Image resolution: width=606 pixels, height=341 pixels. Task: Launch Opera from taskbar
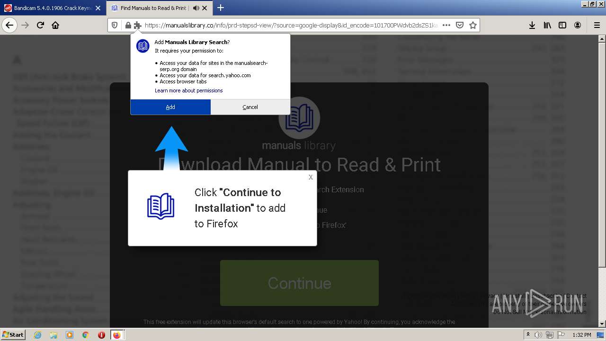[x=101, y=335]
